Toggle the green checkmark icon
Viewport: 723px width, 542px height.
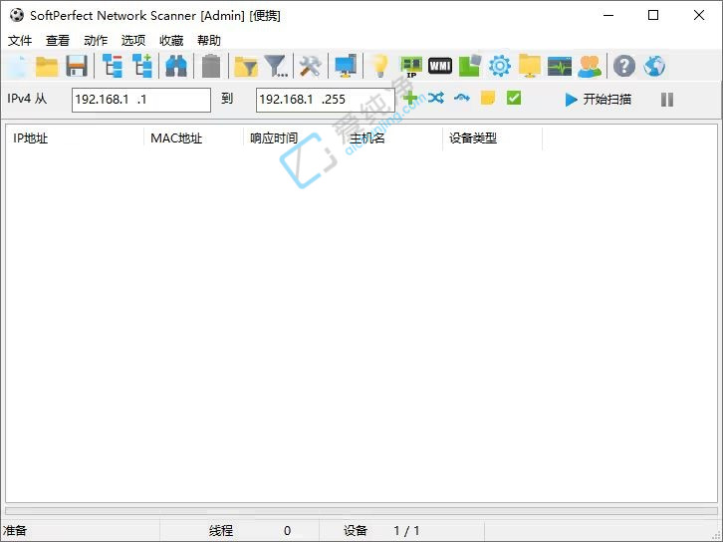514,98
